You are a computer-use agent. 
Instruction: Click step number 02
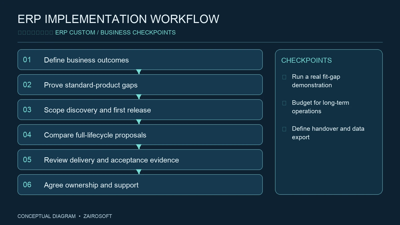pos(27,85)
